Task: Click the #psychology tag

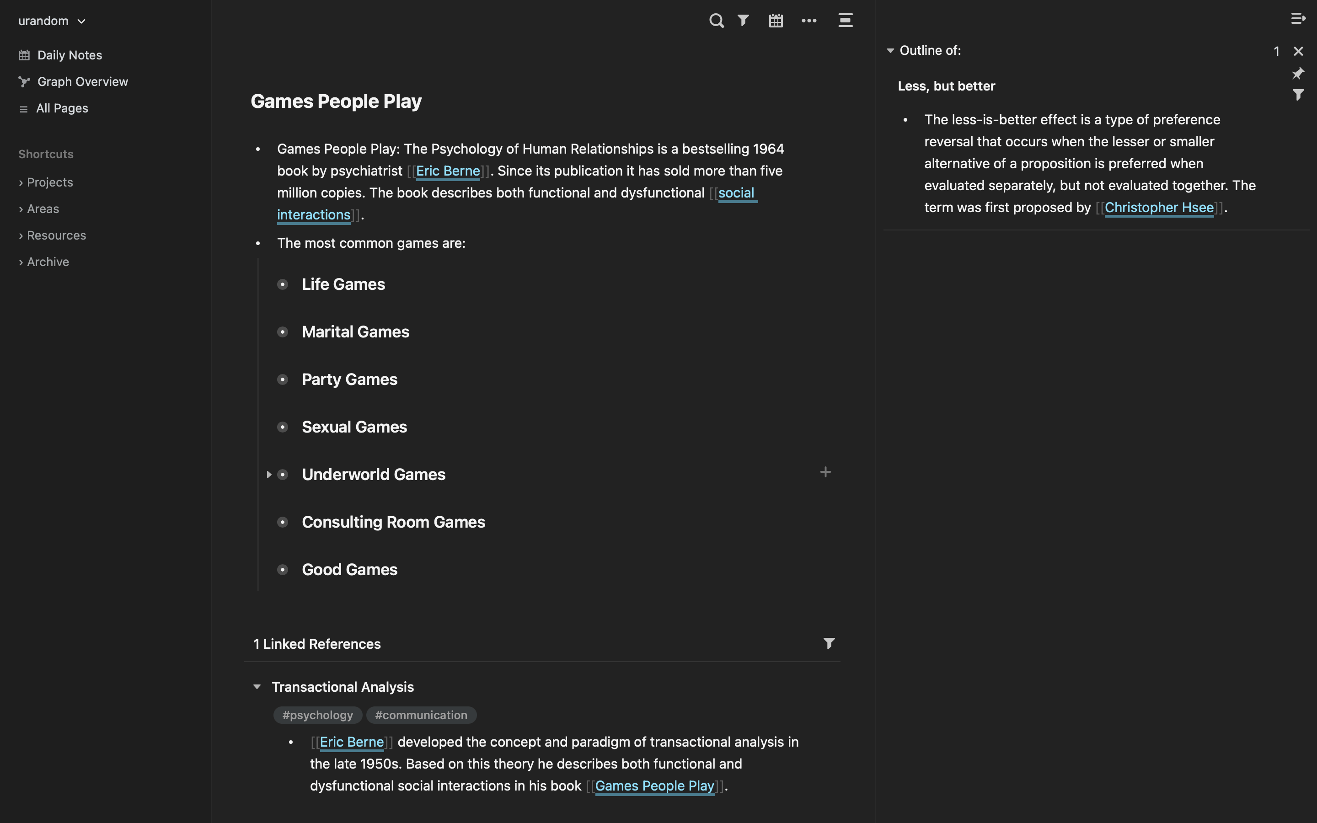Action: click(317, 715)
